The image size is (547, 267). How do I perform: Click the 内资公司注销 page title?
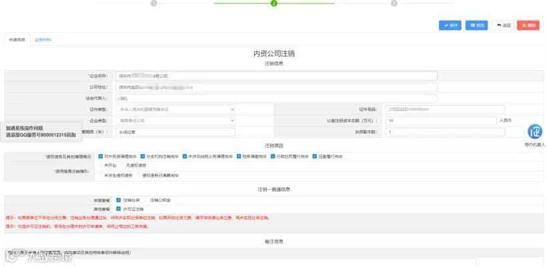(x=274, y=54)
